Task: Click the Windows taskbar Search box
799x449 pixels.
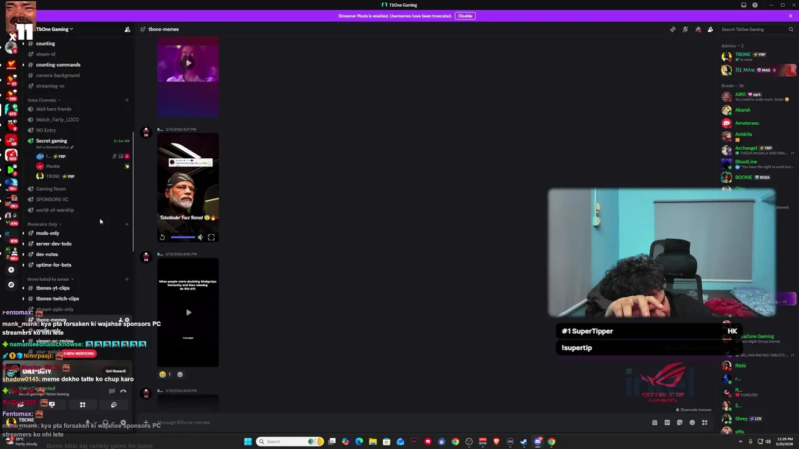Action: [x=290, y=442]
